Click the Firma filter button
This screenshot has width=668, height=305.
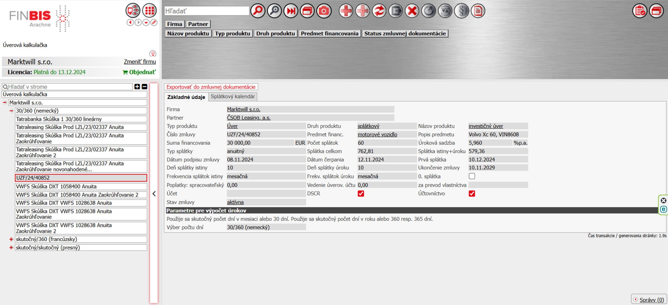tap(175, 24)
